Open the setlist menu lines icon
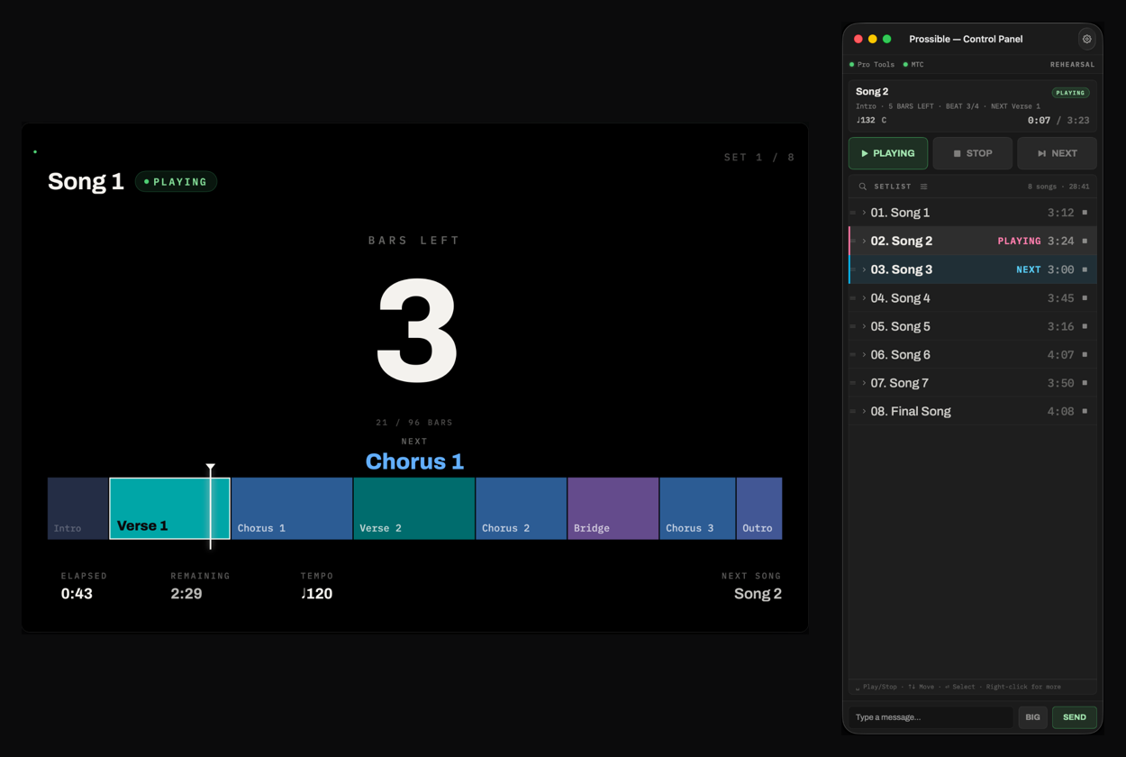This screenshot has width=1126, height=757. click(x=923, y=187)
